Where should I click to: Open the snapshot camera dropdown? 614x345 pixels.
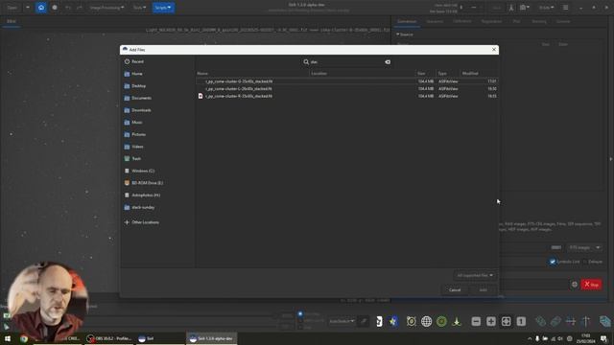[525, 8]
